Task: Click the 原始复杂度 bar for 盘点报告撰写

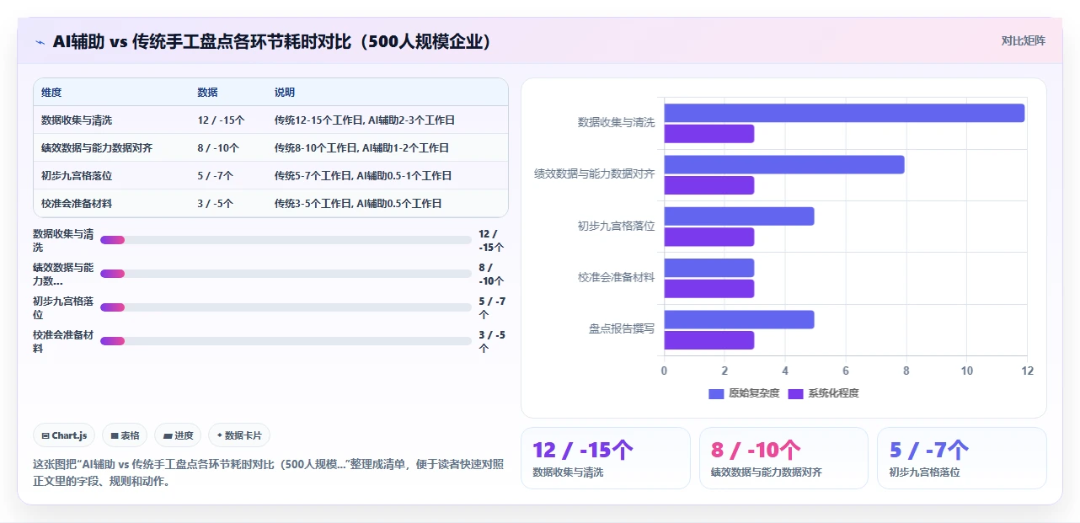Action: [739, 319]
